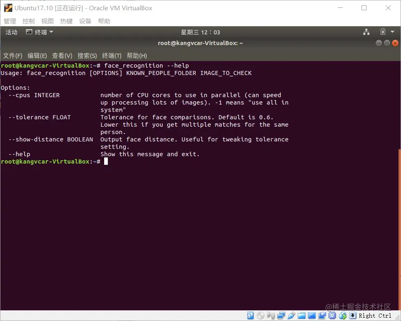Screen dimensions: 401x321
Task: Open VirtualBox 视图 menu
Action: point(47,21)
